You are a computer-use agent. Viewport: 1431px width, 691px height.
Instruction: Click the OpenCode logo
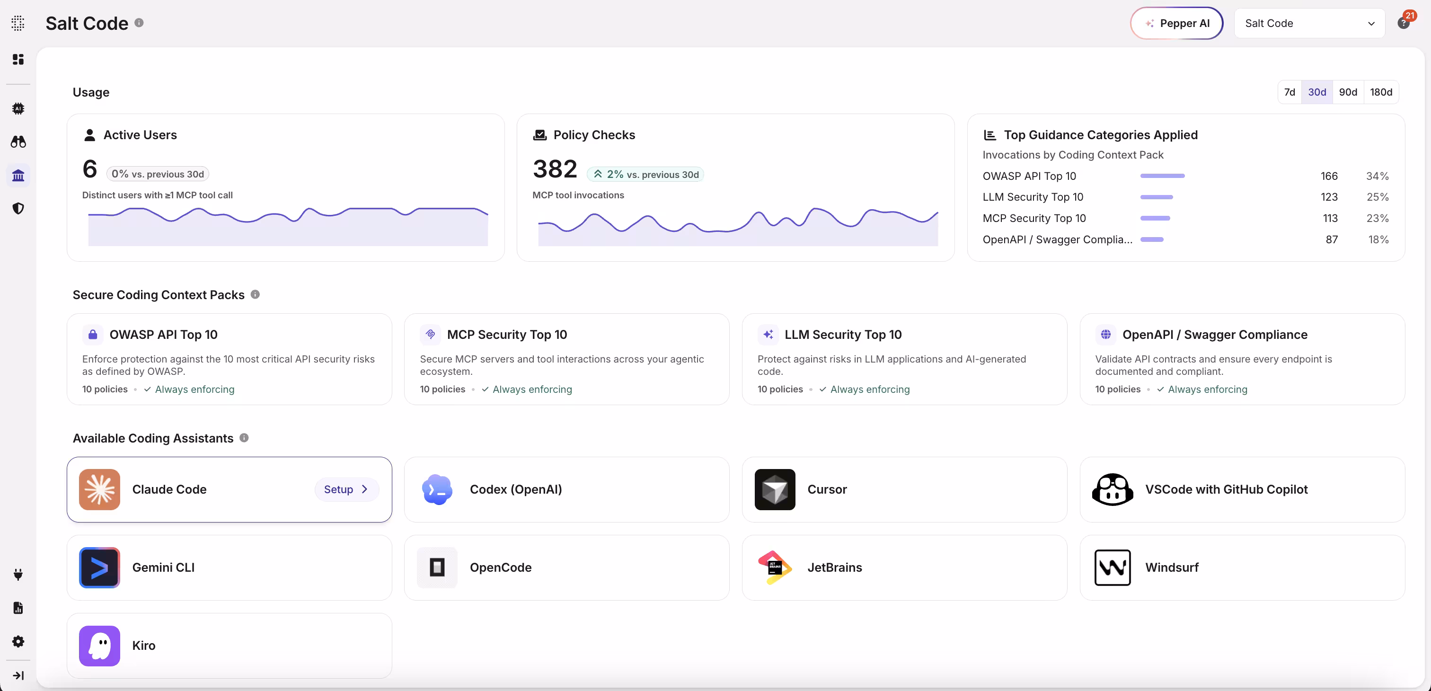[x=437, y=567]
